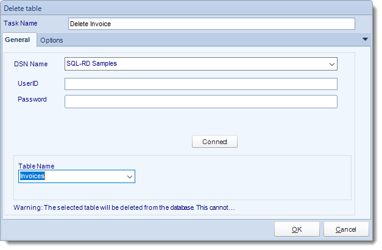Confirm with the OK button
The image size is (382, 250).
tap(297, 229)
